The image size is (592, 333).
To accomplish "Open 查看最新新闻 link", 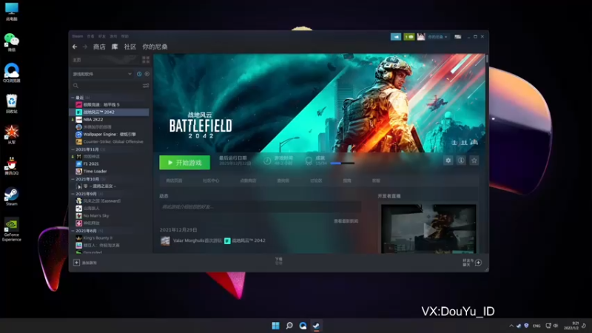I will 346,221.
